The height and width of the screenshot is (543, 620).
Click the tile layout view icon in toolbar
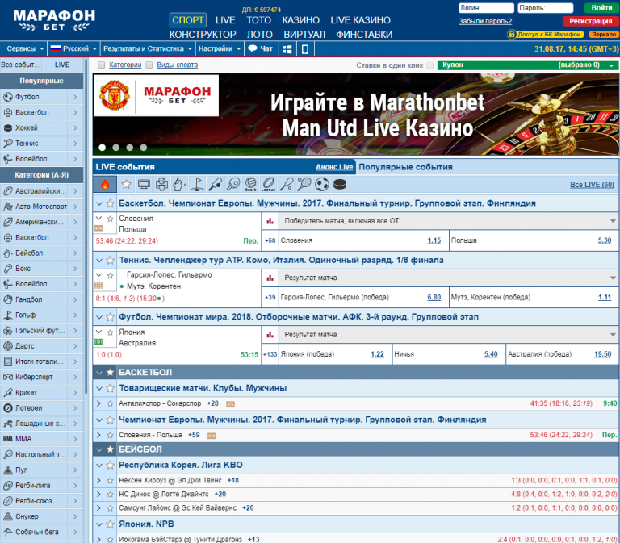pos(287,49)
